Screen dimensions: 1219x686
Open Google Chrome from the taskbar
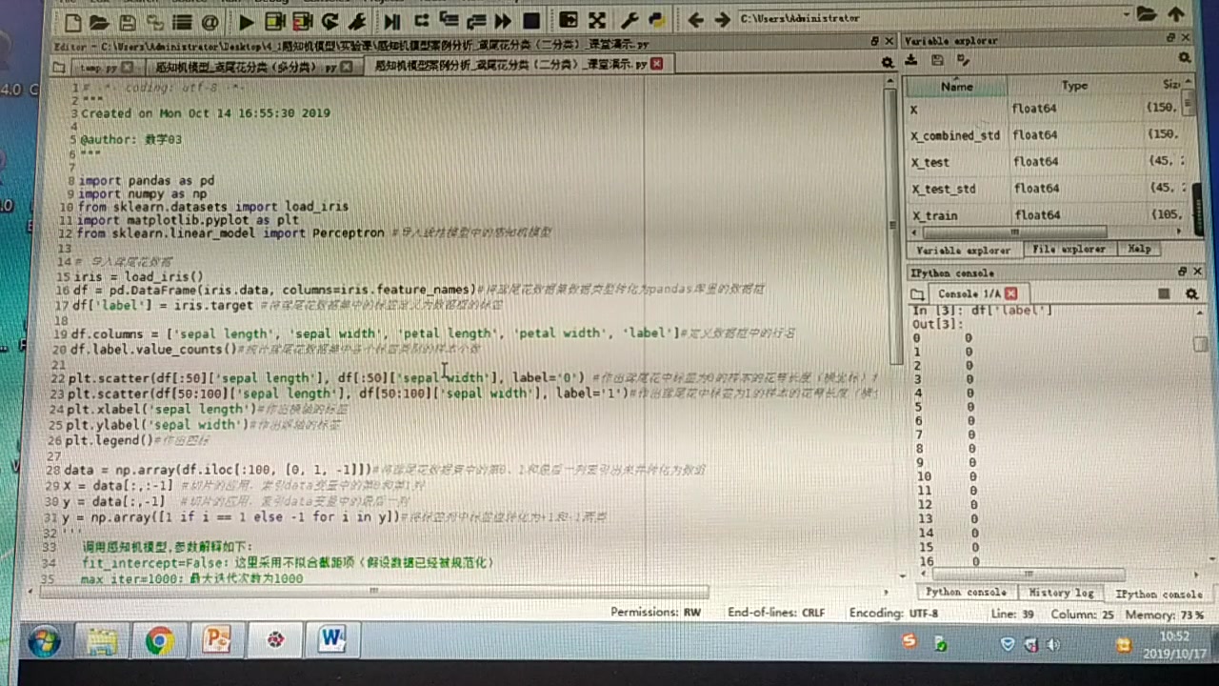[x=158, y=639]
